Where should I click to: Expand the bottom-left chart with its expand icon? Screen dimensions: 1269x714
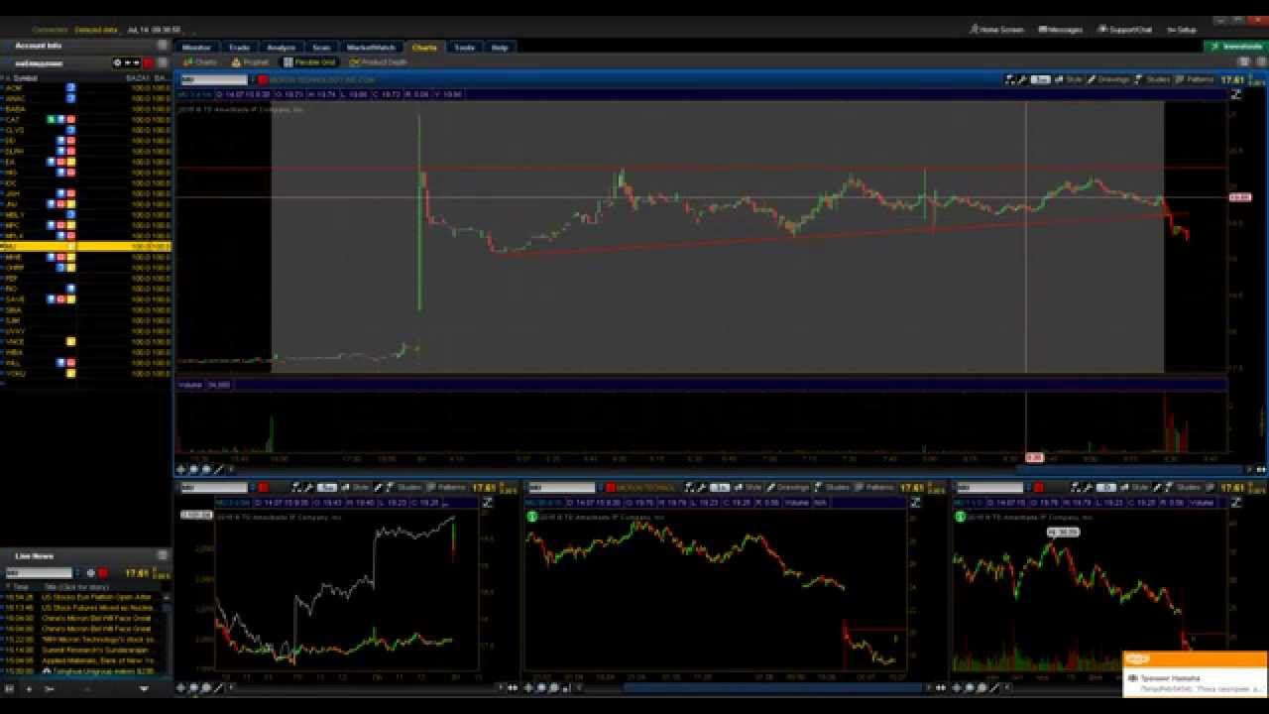(487, 503)
